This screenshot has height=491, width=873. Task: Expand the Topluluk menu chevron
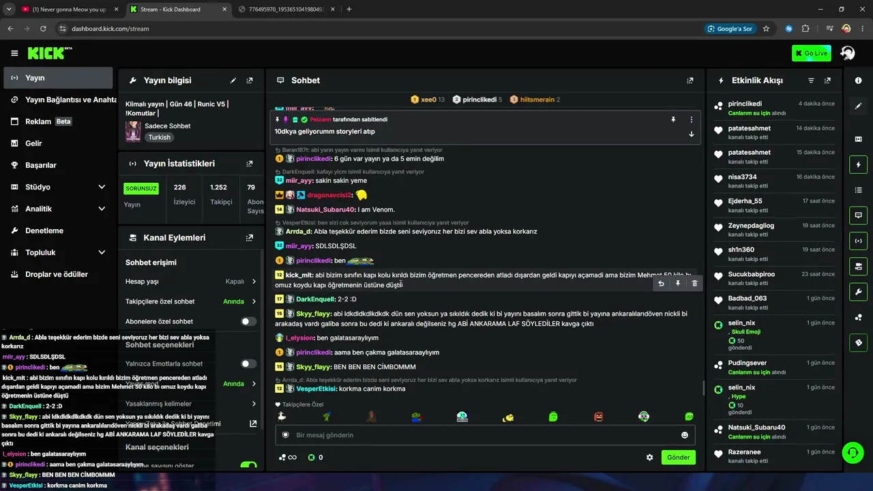[102, 252]
